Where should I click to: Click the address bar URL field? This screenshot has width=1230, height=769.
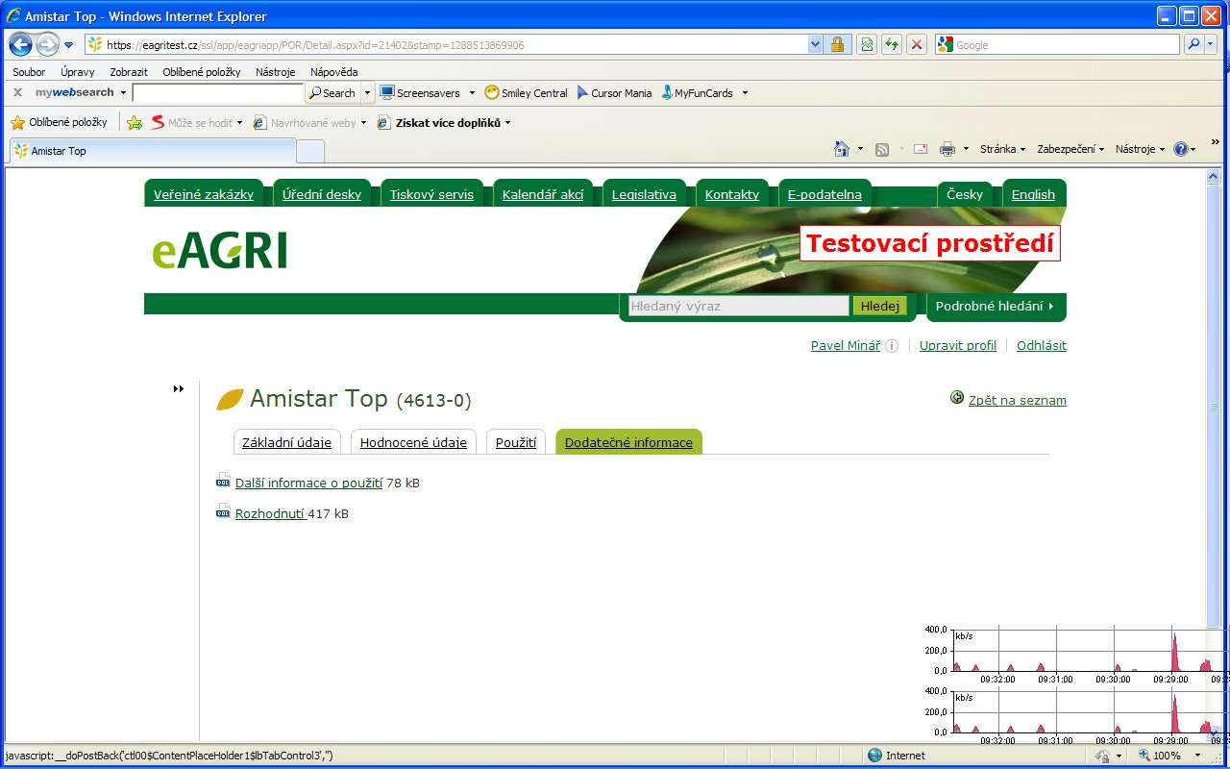(x=447, y=45)
